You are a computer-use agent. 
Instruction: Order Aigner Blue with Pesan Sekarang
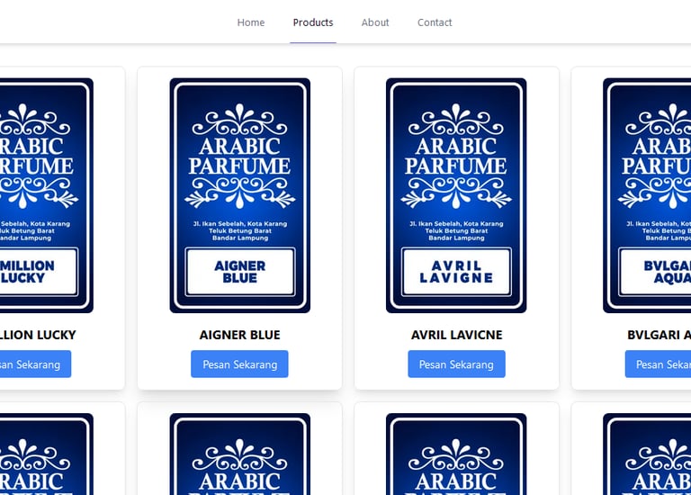(x=239, y=364)
